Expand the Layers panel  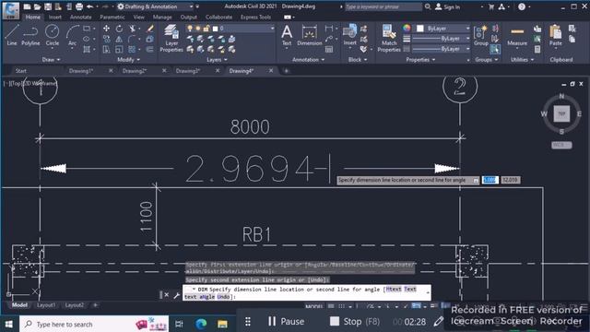(217, 59)
